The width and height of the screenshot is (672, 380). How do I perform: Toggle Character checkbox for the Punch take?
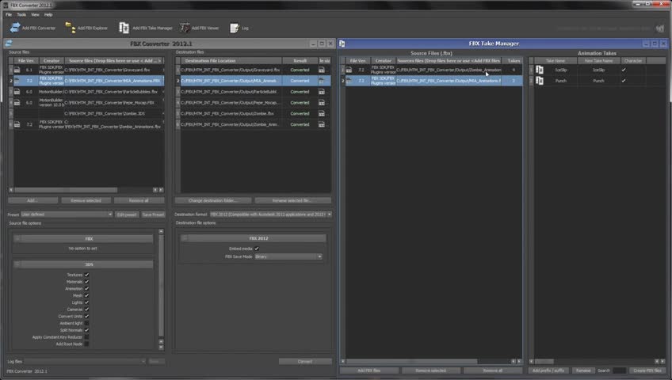[624, 81]
